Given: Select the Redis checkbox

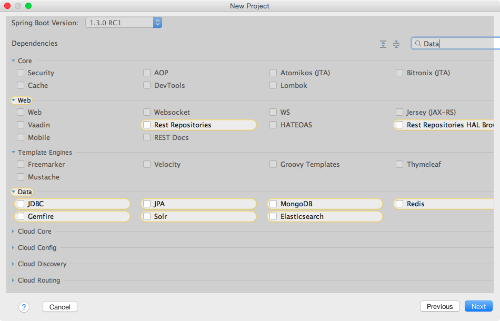Looking at the screenshot, I should pyautogui.click(x=399, y=204).
